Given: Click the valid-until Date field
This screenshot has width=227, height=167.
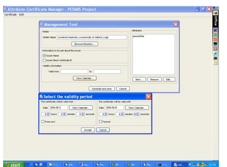Looking at the screenshot, I should [114, 108].
